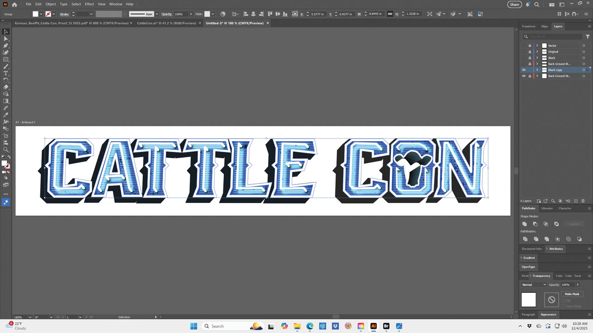Open the zoom level dropdown at 180%
The height and width of the screenshot is (333, 593).
[30, 317]
